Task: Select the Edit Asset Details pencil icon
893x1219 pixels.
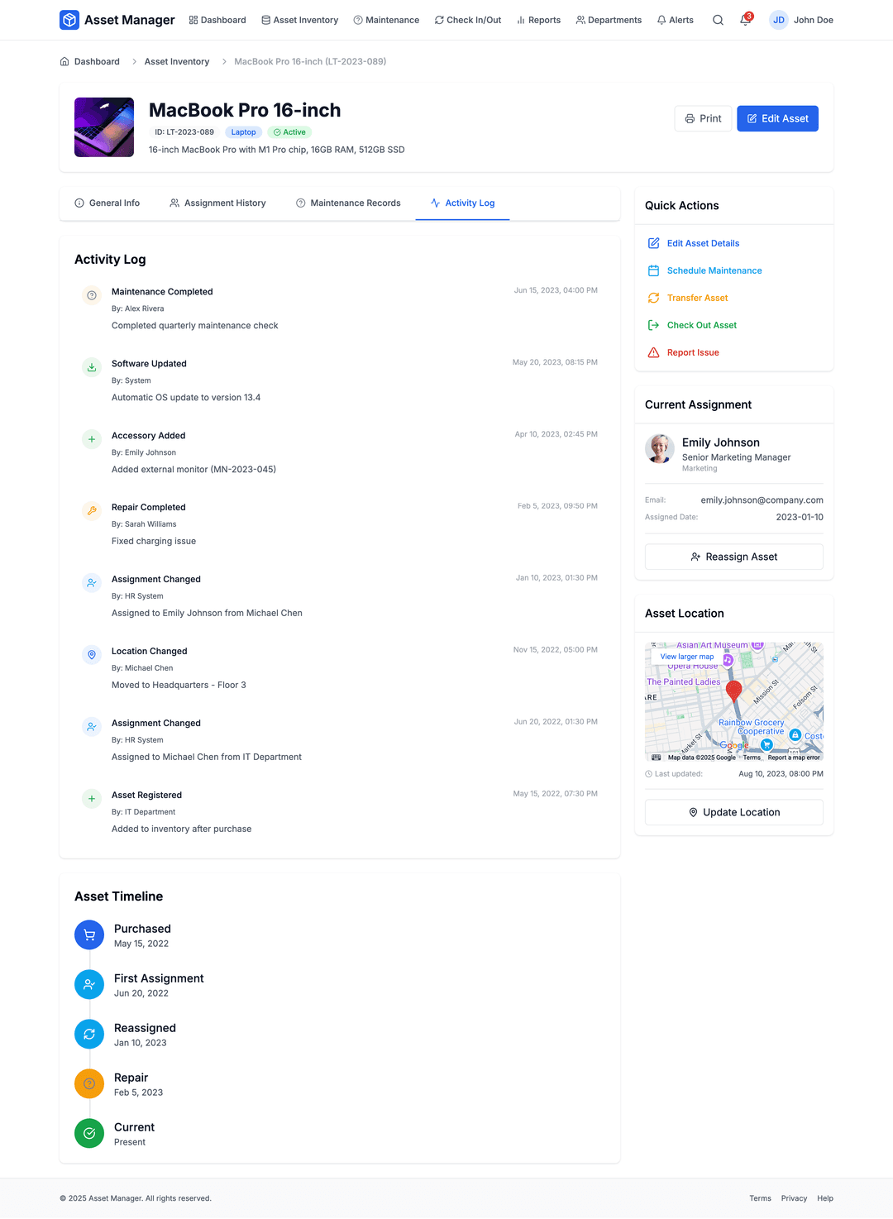Action: [653, 243]
